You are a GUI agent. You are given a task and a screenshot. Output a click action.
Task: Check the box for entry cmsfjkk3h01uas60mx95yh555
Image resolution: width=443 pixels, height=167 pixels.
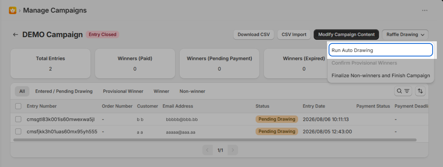[x=18, y=131]
